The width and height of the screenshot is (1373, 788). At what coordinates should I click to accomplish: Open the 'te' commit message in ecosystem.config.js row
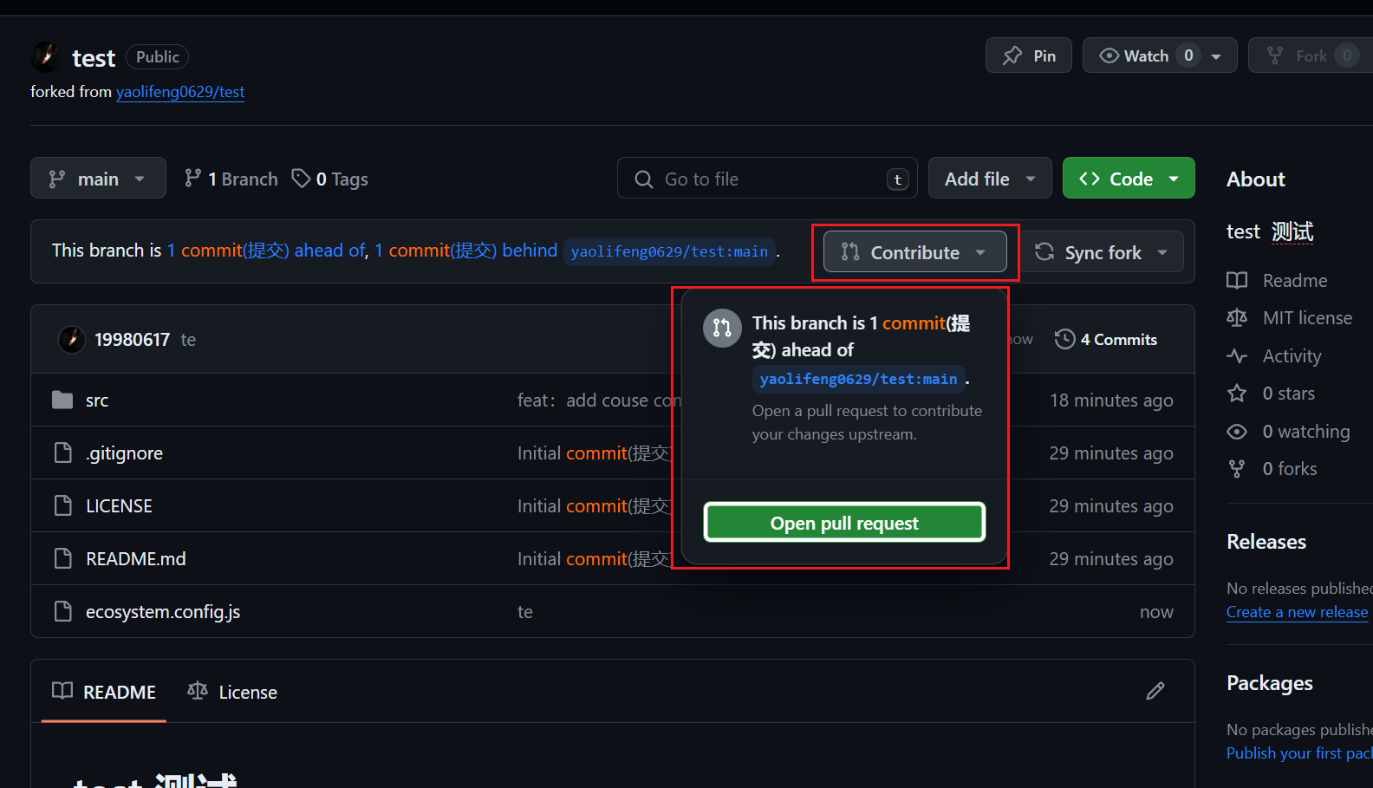[x=525, y=612]
